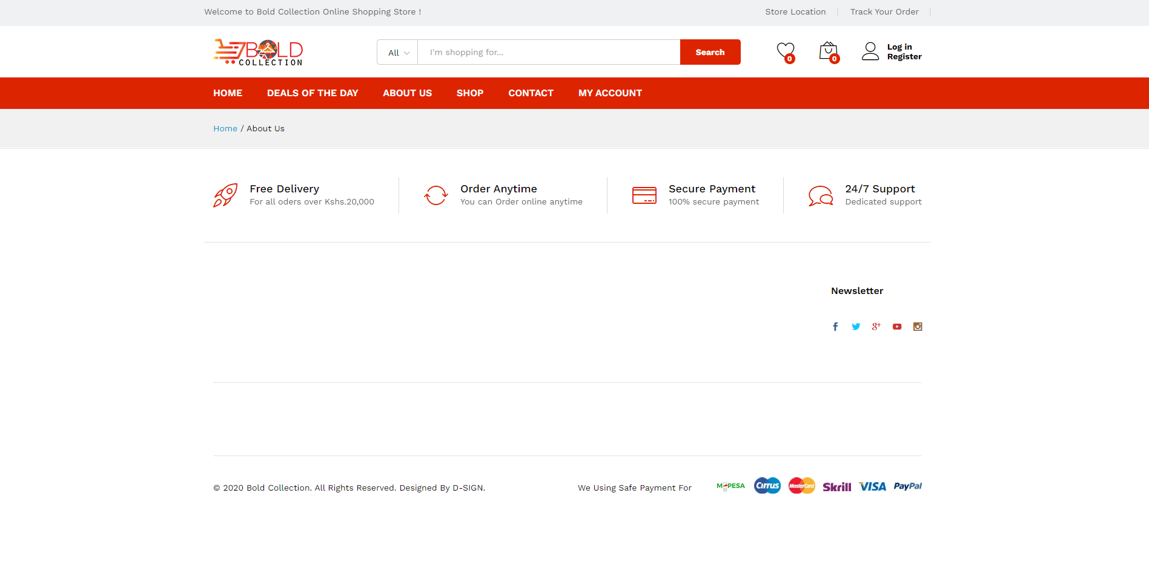Image resolution: width=1149 pixels, height=565 pixels.
Task: Open the wishlist heart icon
Action: click(x=786, y=51)
